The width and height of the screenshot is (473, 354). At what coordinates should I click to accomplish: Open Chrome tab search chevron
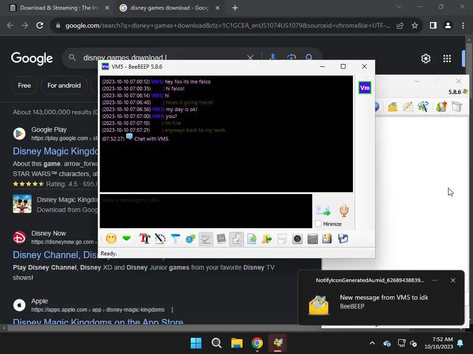pos(399,6)
